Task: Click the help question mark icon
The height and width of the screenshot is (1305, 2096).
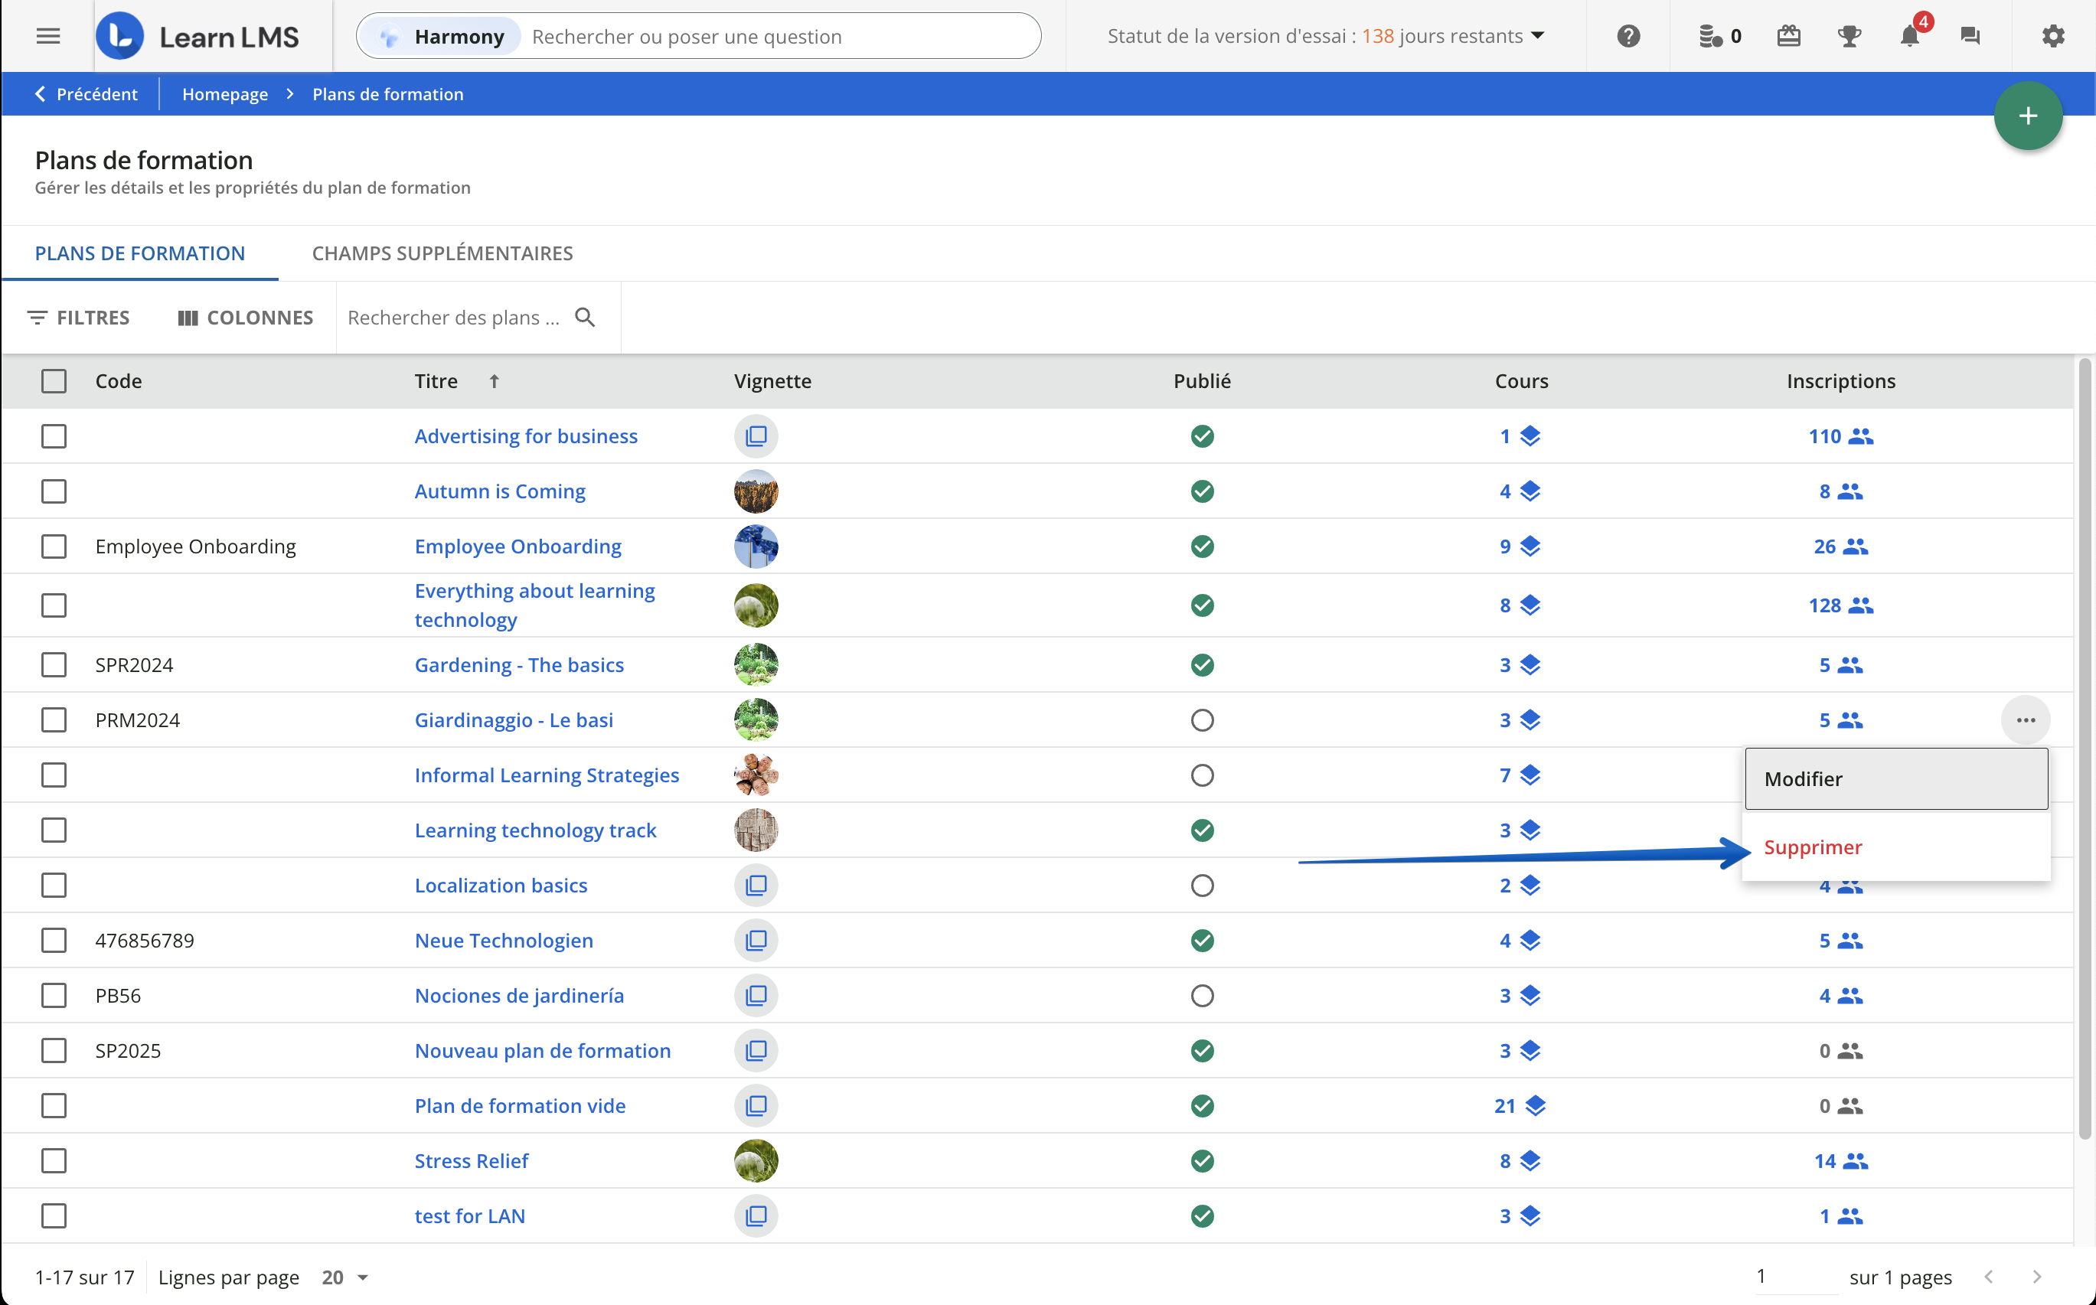Action: [x=1628, y=36]
